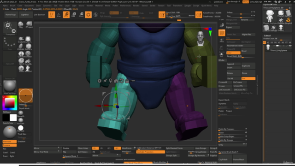Pick the Clay brush icon

click(21, 24)
